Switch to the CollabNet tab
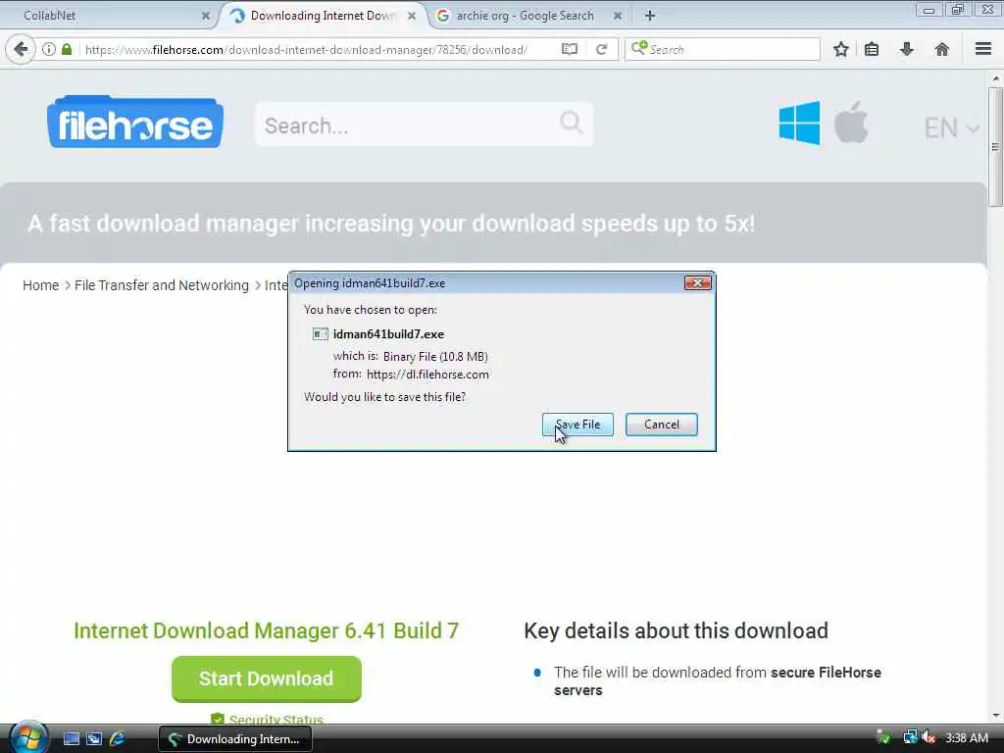 click(108, 16)
